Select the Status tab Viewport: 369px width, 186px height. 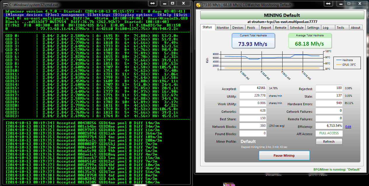click(207, 27)
